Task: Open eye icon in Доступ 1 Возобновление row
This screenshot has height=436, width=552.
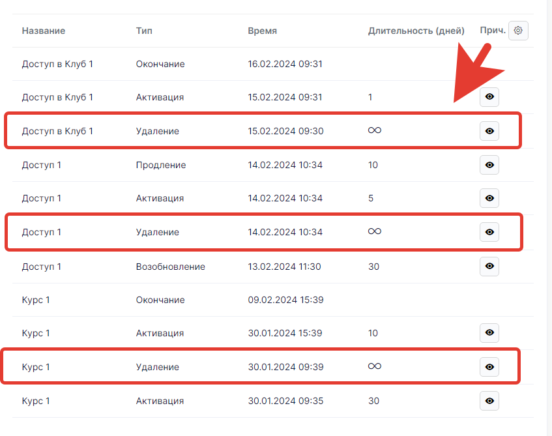Action: pyautogui.click(x=489, y=266)
